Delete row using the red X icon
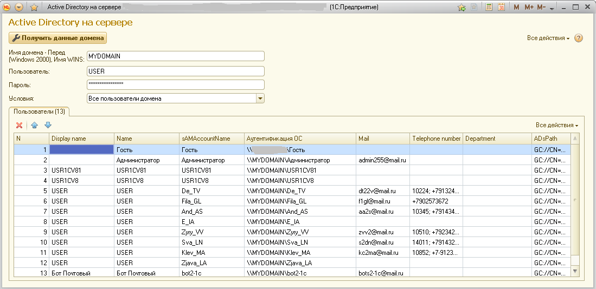 pos(20,125)
